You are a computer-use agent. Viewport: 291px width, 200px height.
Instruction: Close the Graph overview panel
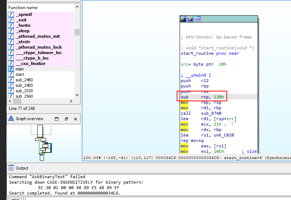click(75, 119)
